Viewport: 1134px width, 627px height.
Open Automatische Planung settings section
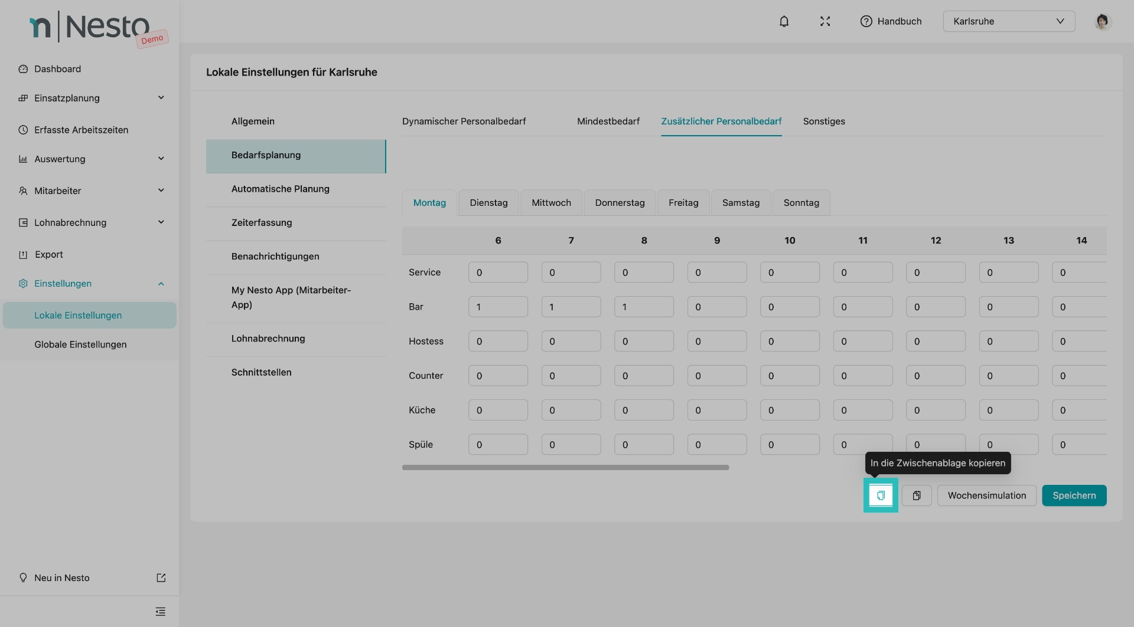pos(280,189)
